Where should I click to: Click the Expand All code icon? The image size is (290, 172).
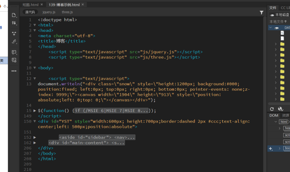pos(14,33)
